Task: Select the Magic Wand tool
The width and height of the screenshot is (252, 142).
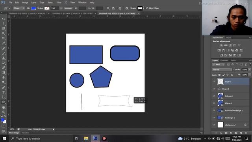Action: coord(4,34)
